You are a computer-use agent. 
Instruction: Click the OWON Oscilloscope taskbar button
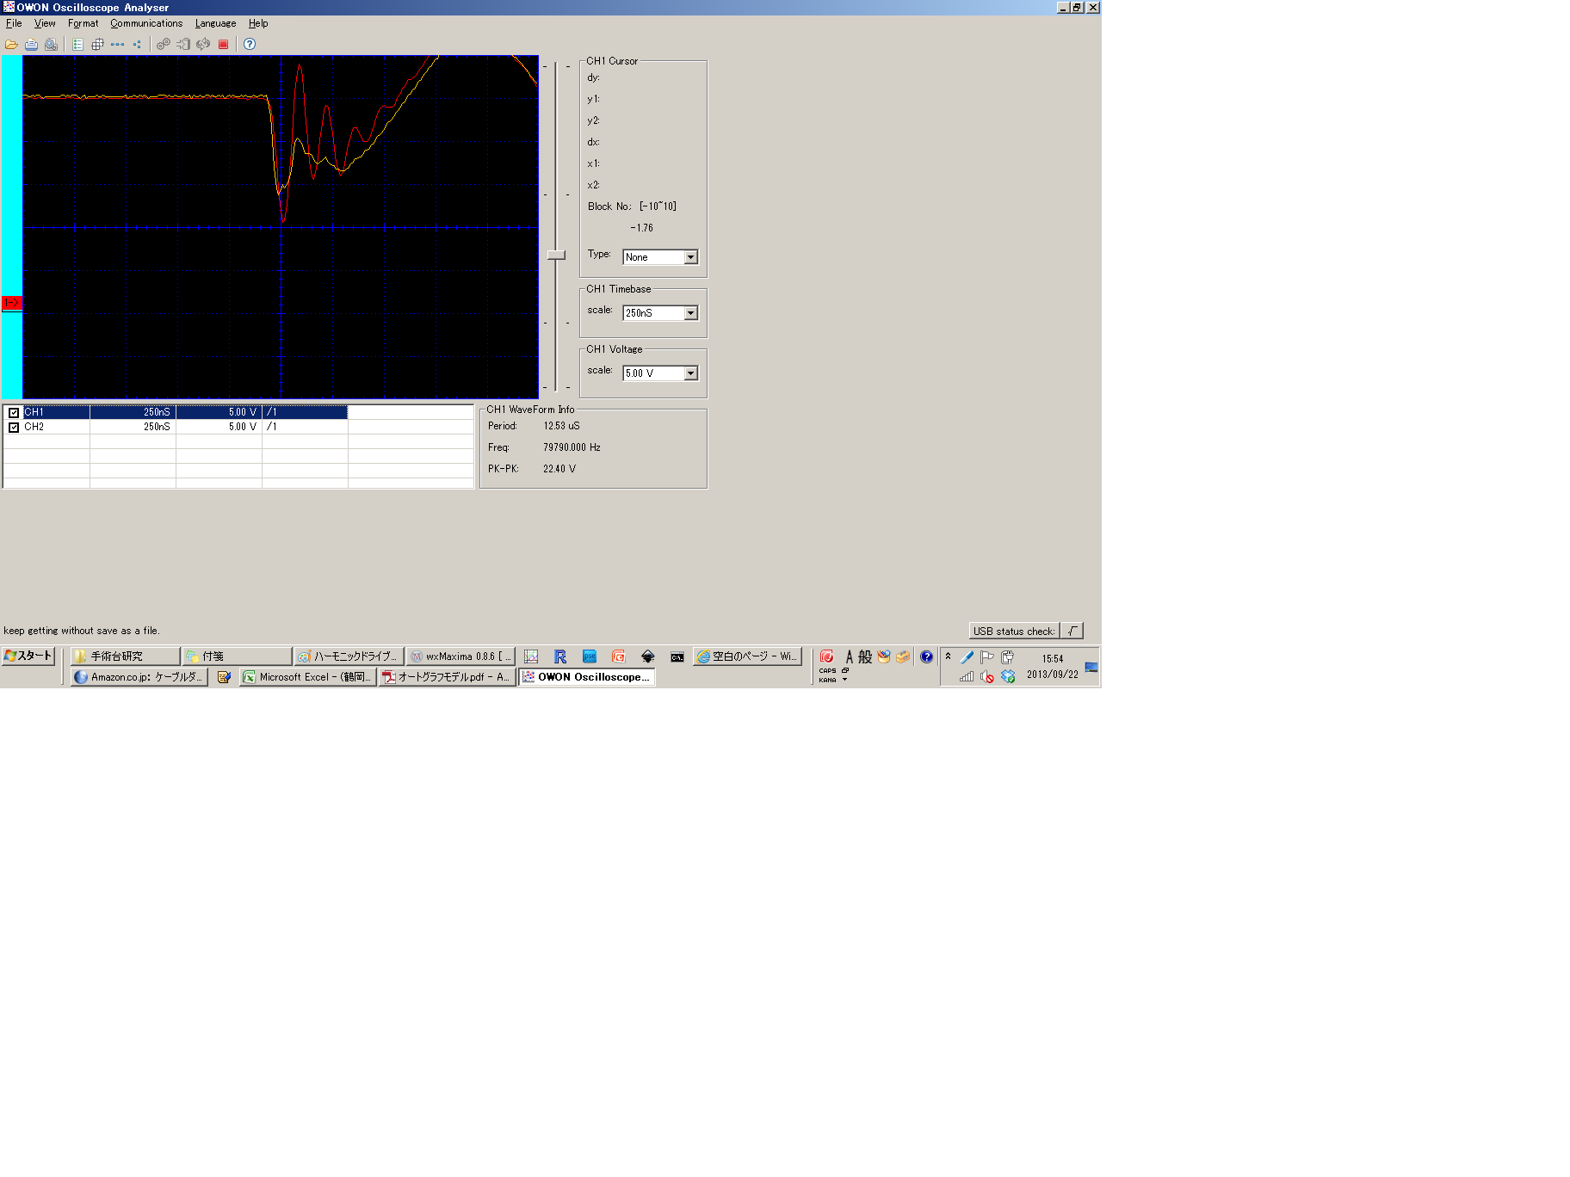(x=587, y=677)
